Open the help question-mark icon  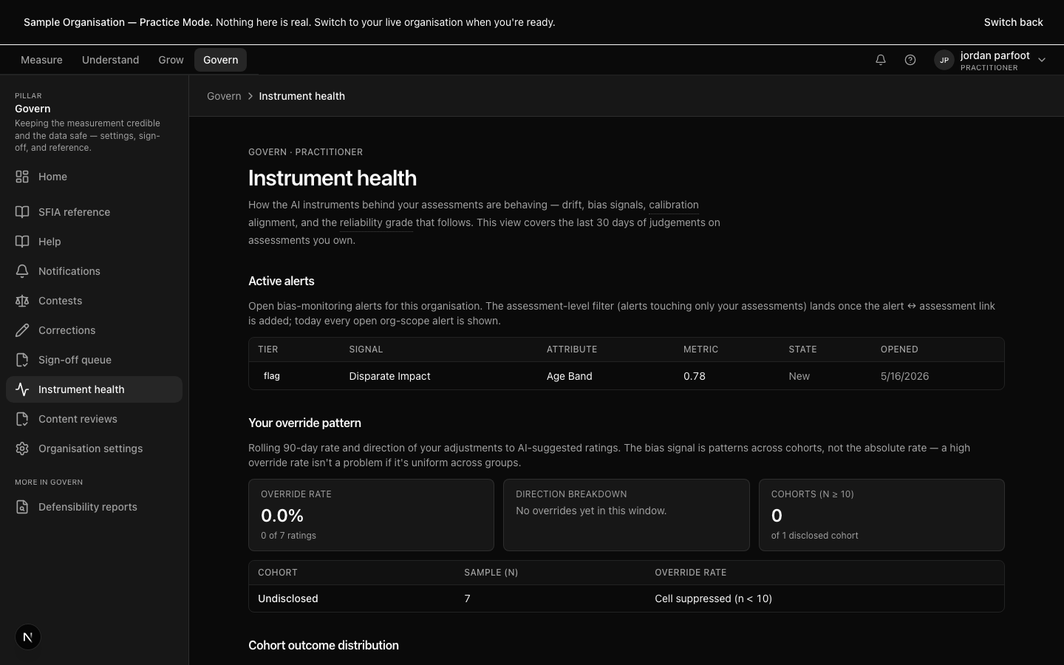click(x=910, y=60)
